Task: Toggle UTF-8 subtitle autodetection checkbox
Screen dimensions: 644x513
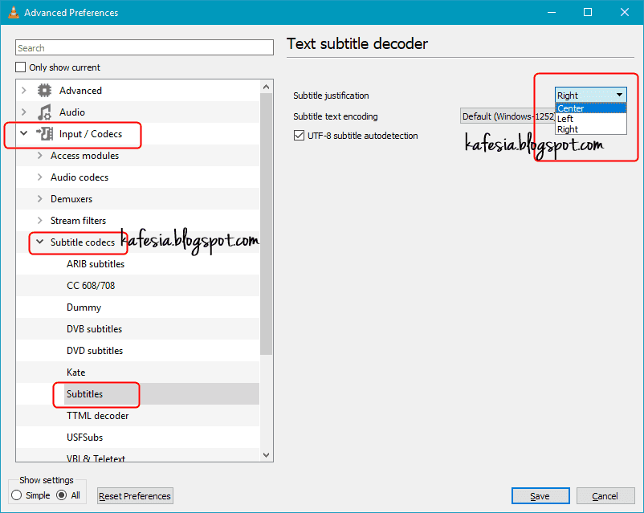Action: 299,136
